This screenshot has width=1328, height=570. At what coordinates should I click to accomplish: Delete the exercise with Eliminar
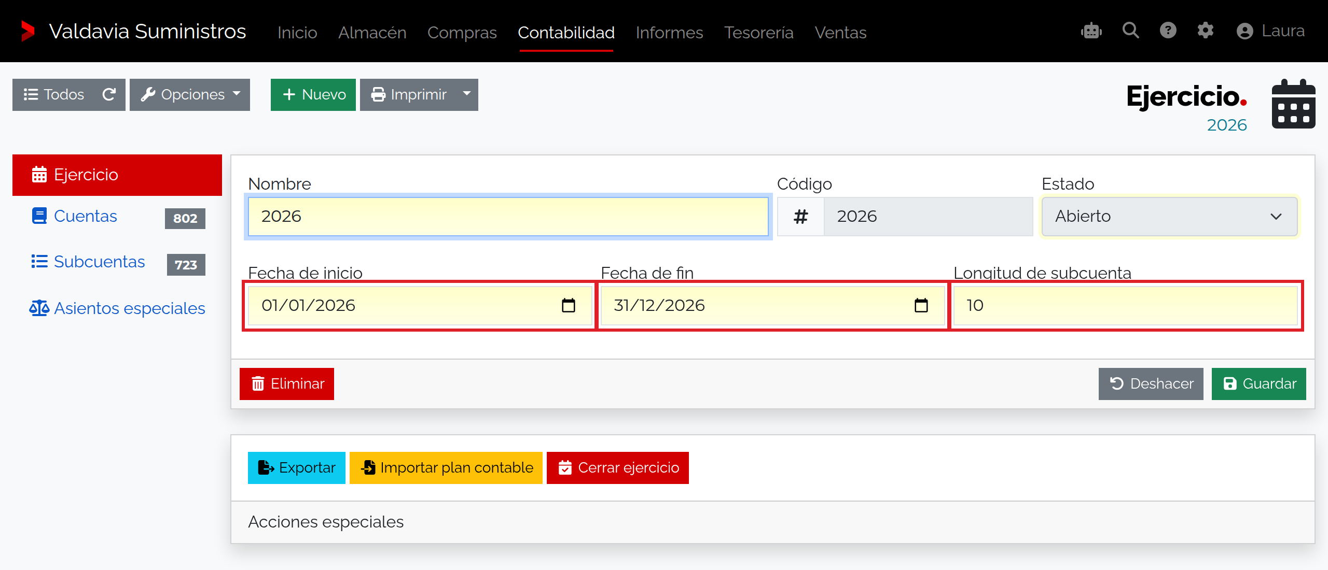(287, 384)
